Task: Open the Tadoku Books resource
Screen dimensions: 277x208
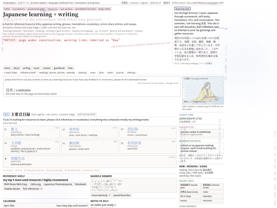Action: [12, 188]
